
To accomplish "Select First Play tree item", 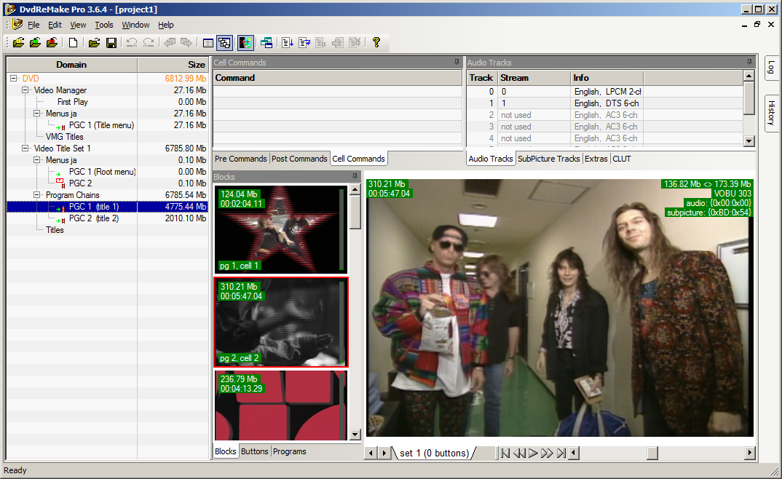I will (x=72, y=102).
